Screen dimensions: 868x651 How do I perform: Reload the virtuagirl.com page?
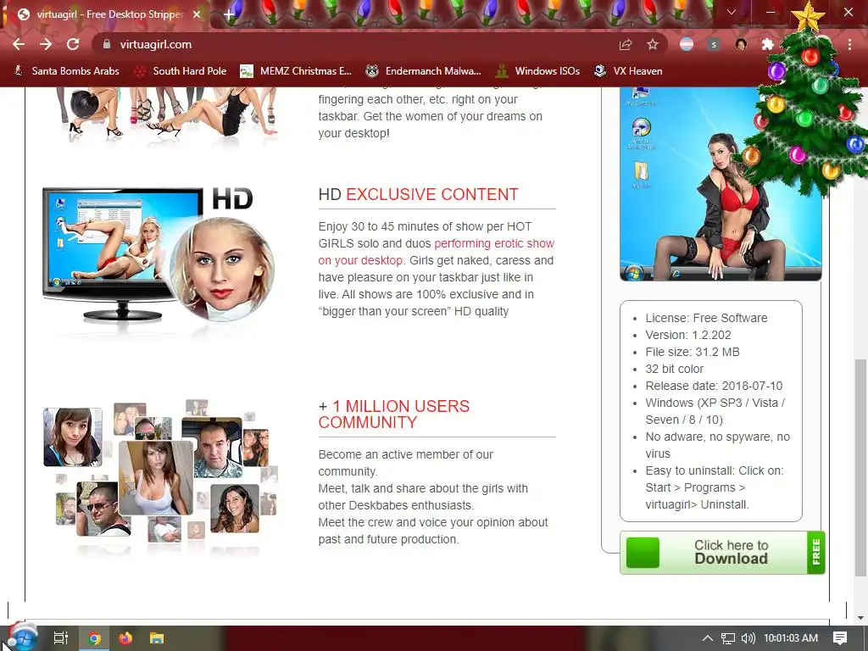(73, 44)
